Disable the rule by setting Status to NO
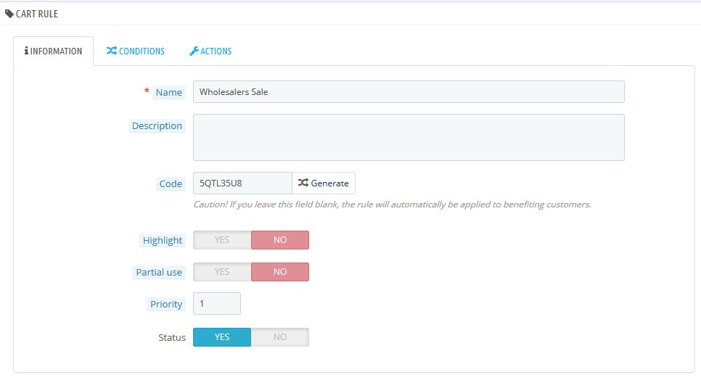 tap(280, 337)
